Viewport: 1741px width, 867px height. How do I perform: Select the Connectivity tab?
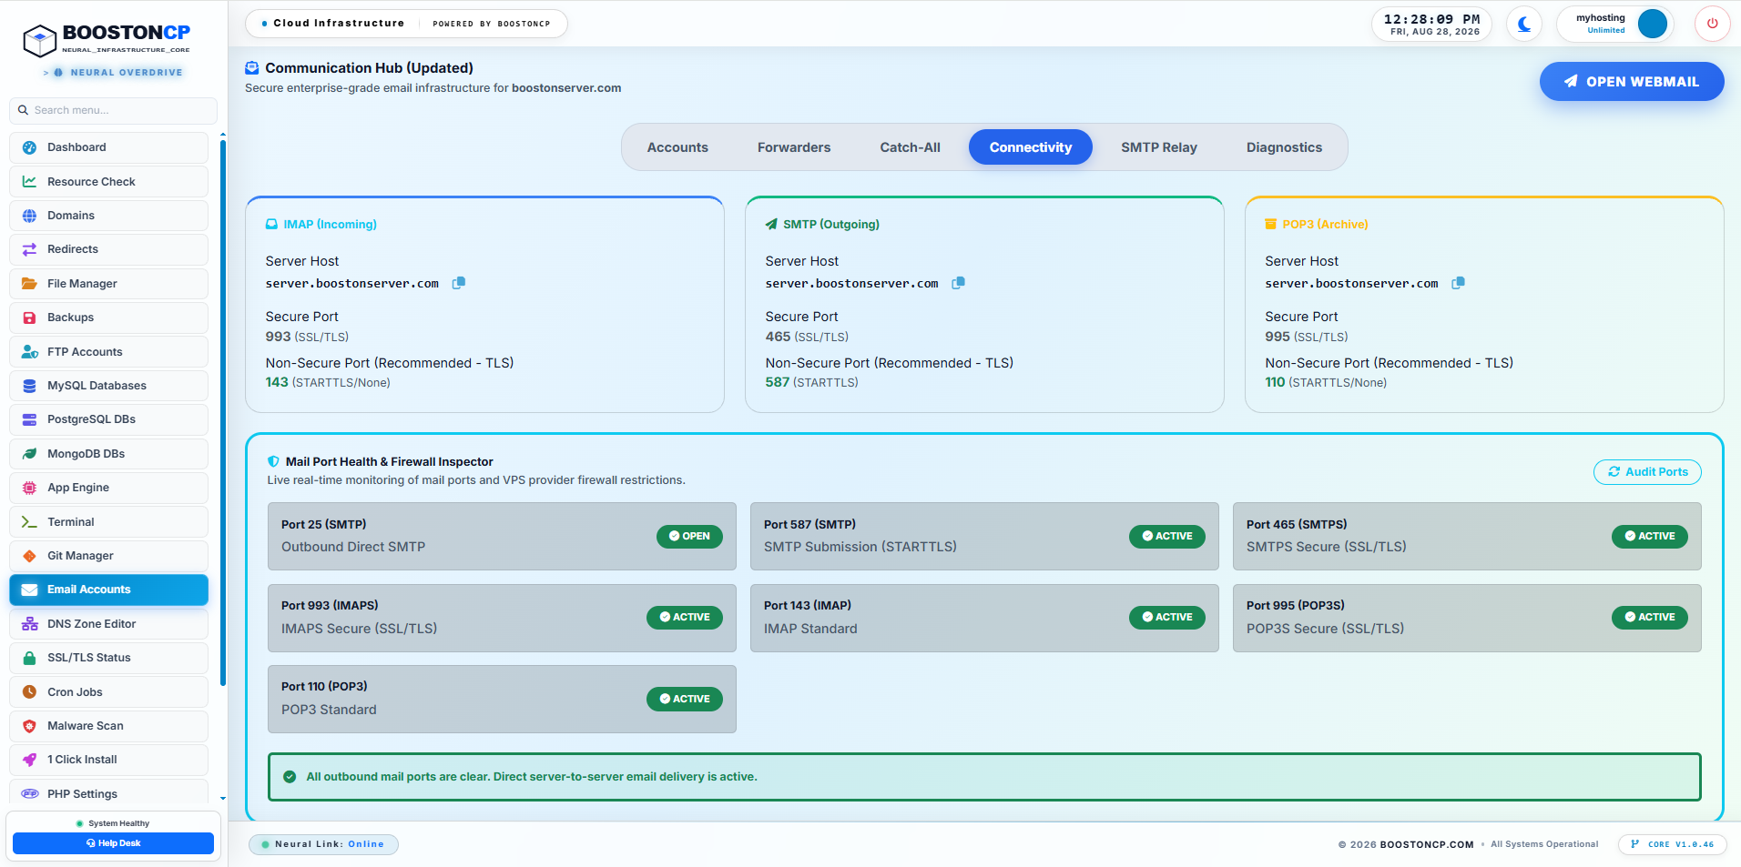pyautogui.click(x=1030, y=147)
